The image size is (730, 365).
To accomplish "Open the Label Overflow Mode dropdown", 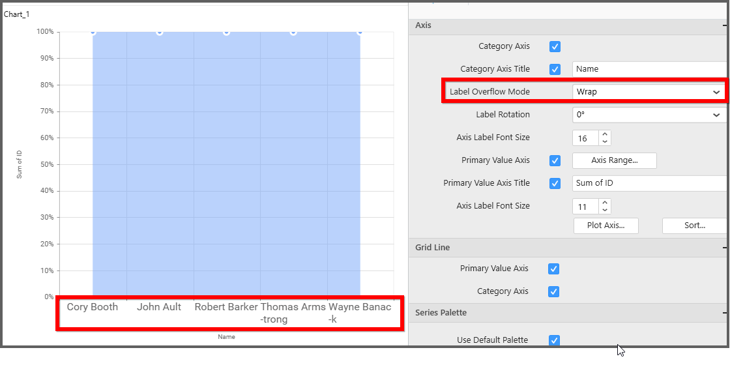I will click(x=649, y=92).
